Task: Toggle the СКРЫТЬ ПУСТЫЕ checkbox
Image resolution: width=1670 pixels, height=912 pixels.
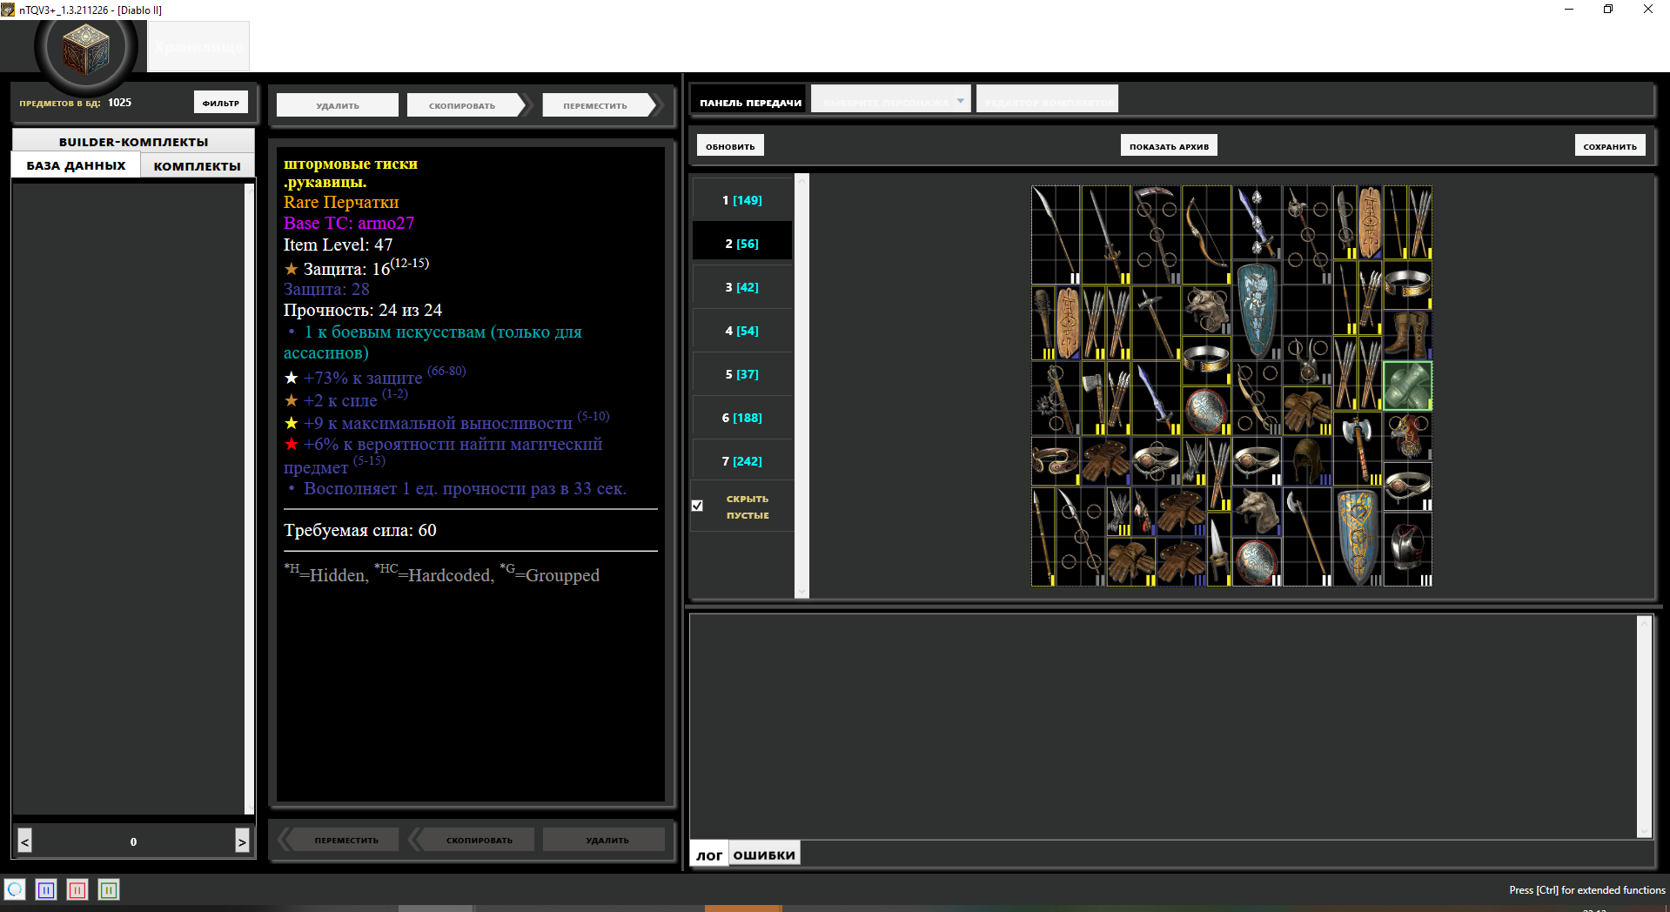Action: [x=697, y=506]
